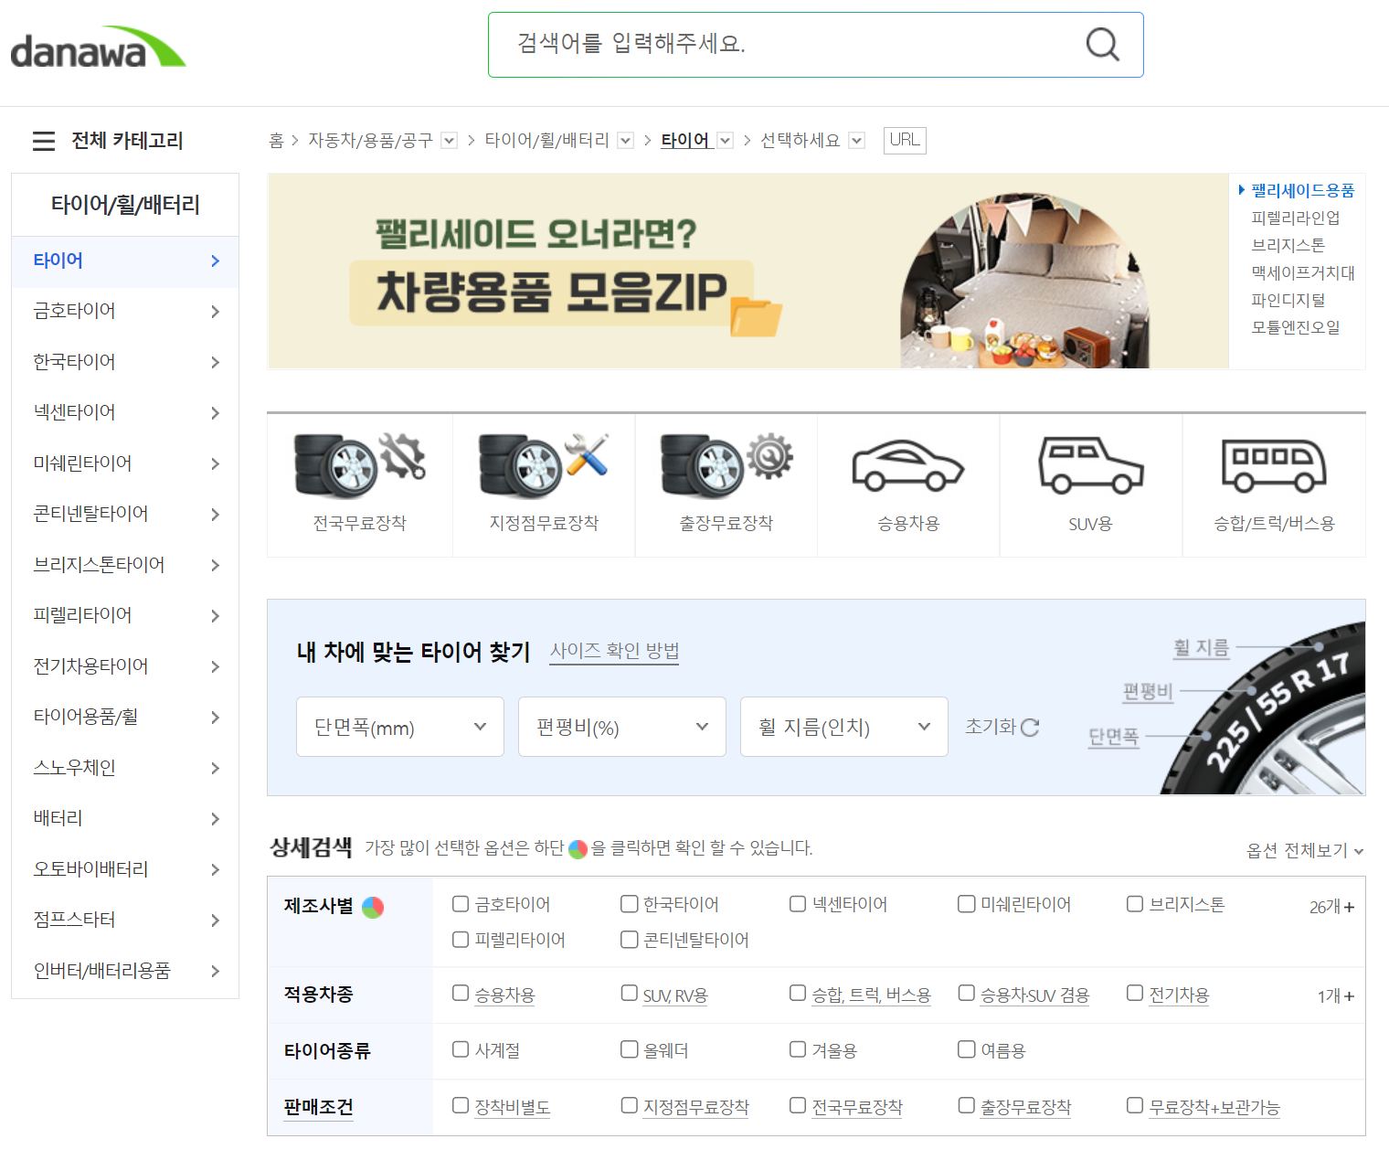Select 콘티넨탈타이어 sidebar item
The width and height of the screenshot is (1389, 1160).
[125, 515]
